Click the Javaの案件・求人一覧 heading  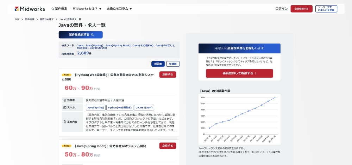click(82, 25)
